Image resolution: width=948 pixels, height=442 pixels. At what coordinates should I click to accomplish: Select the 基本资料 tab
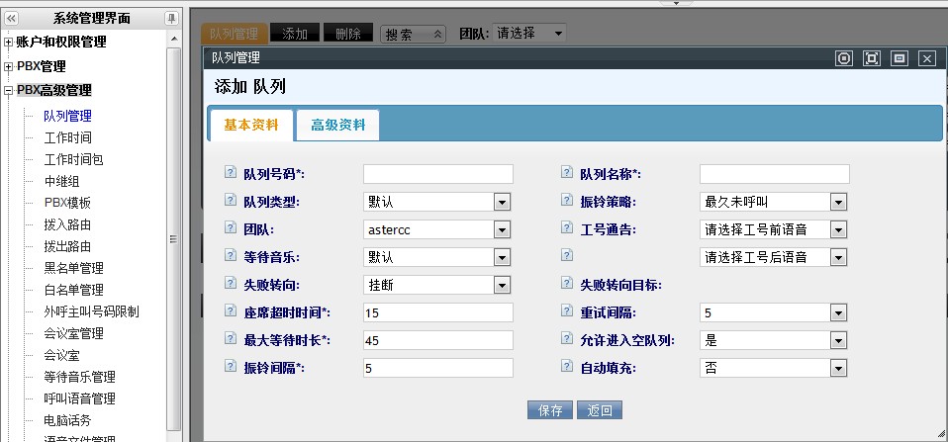(x=251, y=126)
